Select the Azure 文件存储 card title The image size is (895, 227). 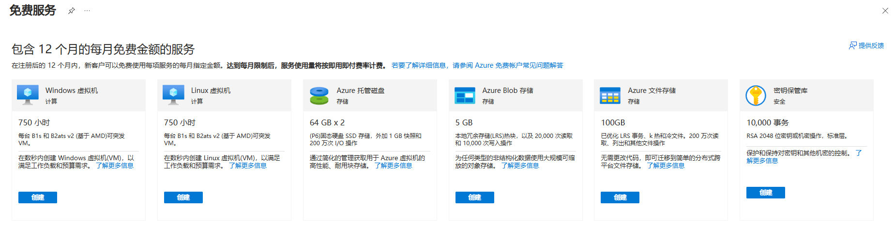point(652,91)
